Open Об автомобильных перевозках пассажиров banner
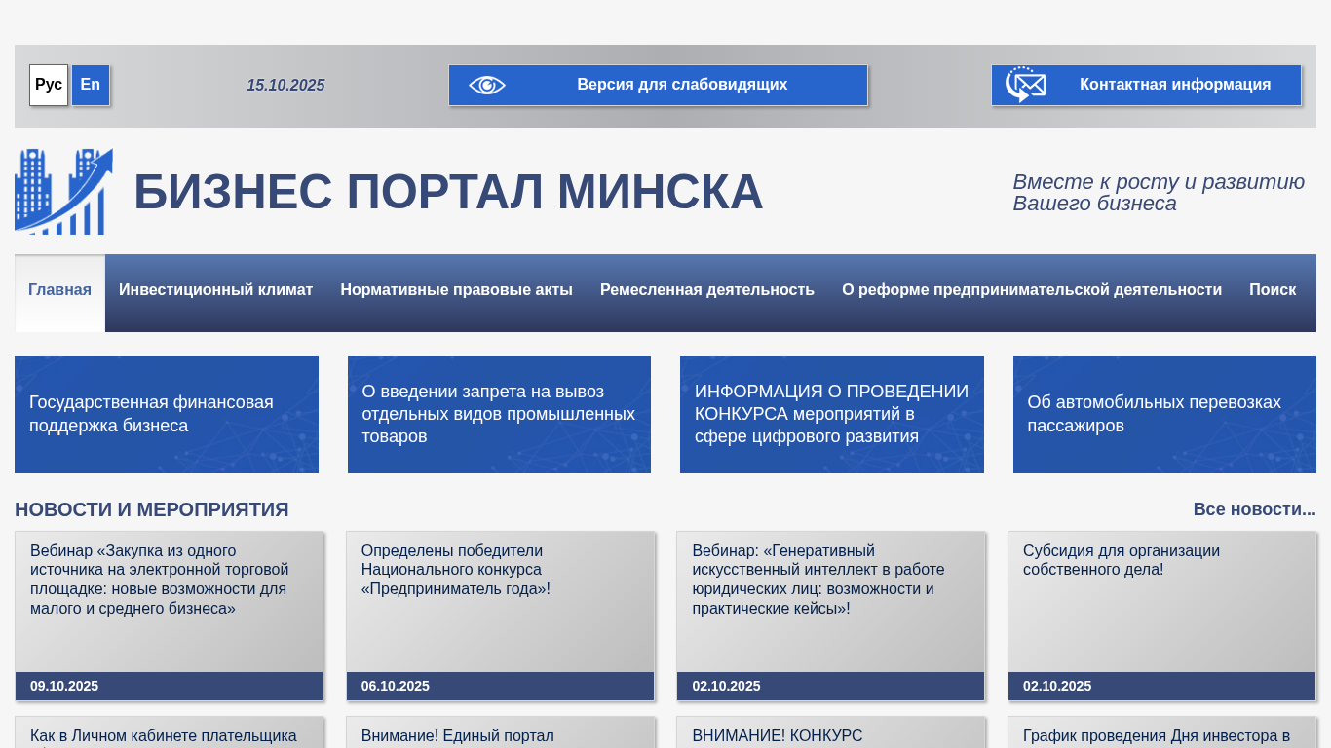Screen dimensions: 1331x748 tap(1164, 415)
